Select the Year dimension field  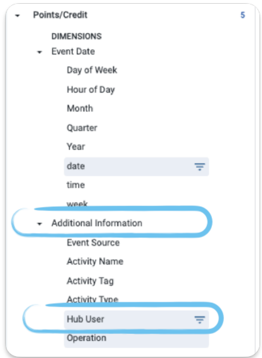pos(76,147)
